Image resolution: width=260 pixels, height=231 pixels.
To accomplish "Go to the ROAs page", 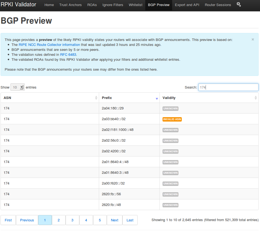I will pos(92,5).
